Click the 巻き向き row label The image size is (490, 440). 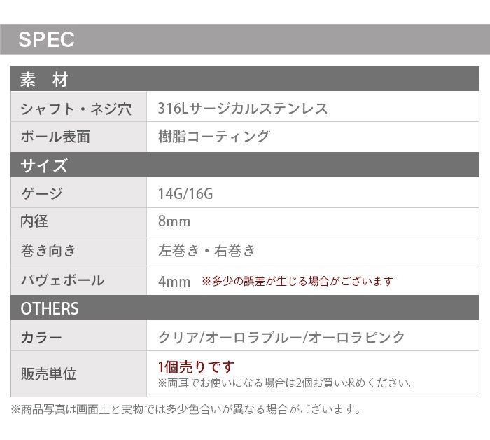point(48,251)
